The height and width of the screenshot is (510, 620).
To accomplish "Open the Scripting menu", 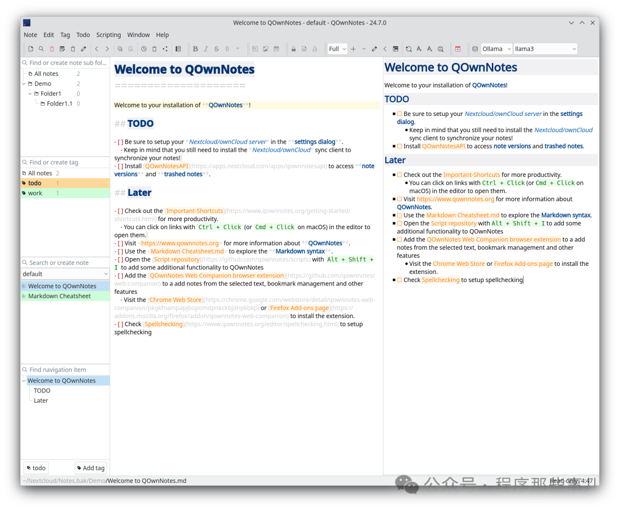I will (108, 35).
